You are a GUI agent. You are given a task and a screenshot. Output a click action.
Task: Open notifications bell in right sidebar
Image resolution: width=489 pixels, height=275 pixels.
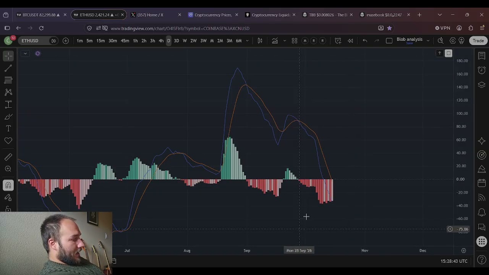(x=482, y=212)
